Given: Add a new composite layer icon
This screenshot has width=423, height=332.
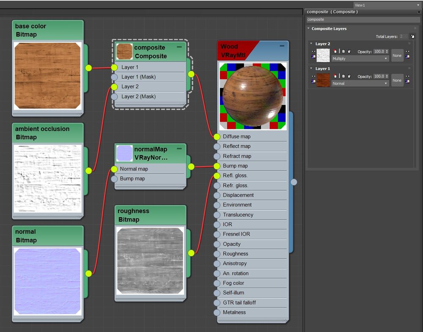Looking at the screenshot, I should point(412,36).
